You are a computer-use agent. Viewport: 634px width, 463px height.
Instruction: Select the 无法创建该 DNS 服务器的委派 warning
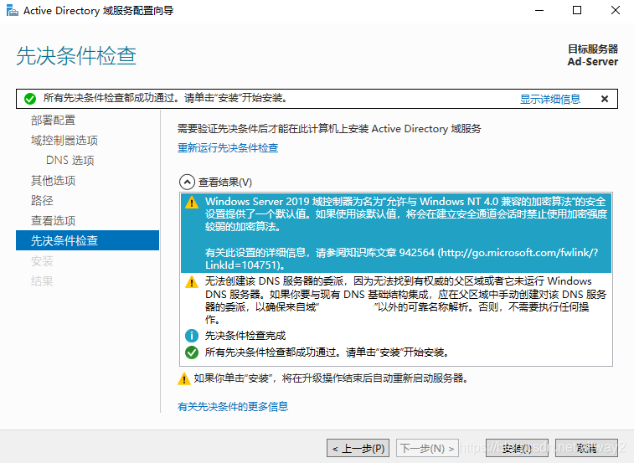(x=396, y=300)
